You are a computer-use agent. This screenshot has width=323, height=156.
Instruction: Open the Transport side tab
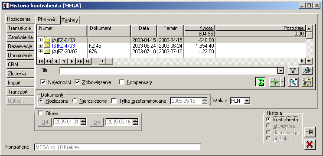coord(20,92)
